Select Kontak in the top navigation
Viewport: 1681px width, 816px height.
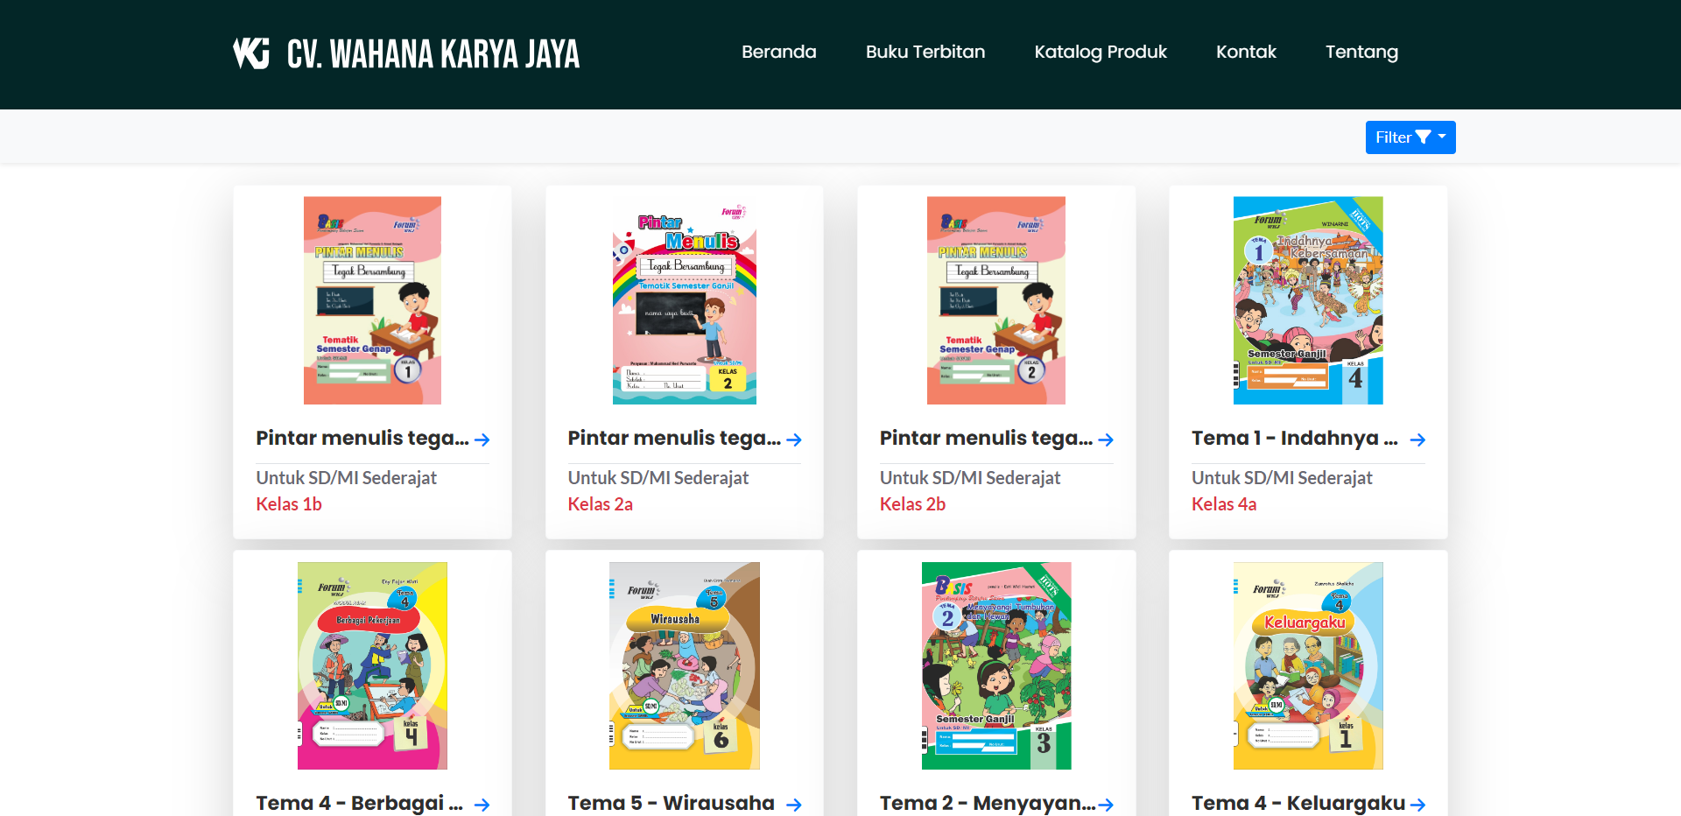pos(1246,52)
